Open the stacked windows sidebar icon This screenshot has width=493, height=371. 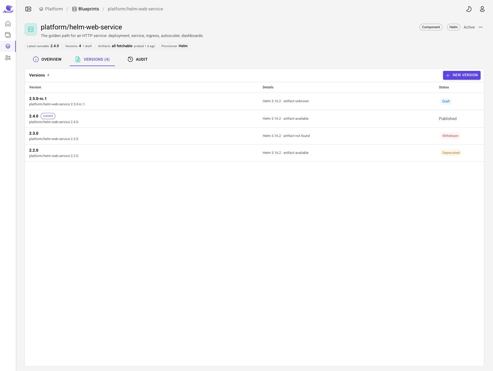click(x=8, y=35)
